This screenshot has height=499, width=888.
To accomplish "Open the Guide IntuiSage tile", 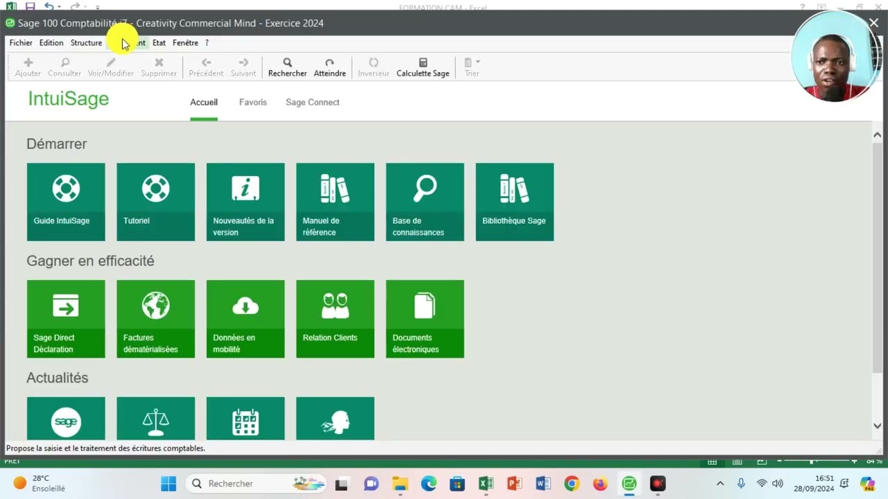I will (66, 202).
